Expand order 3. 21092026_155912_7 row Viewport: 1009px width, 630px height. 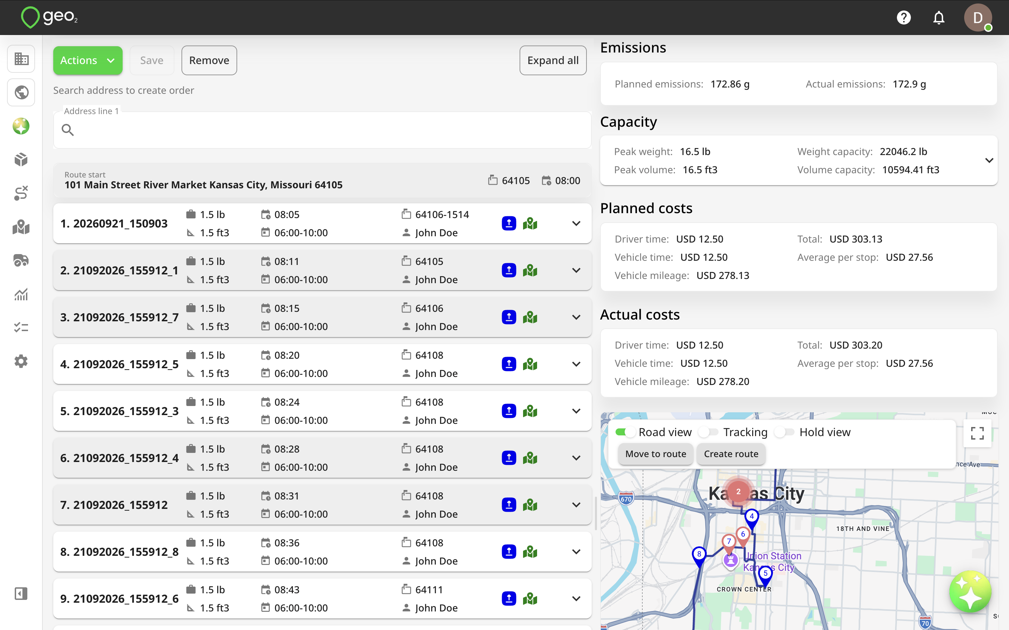[576, 317]
